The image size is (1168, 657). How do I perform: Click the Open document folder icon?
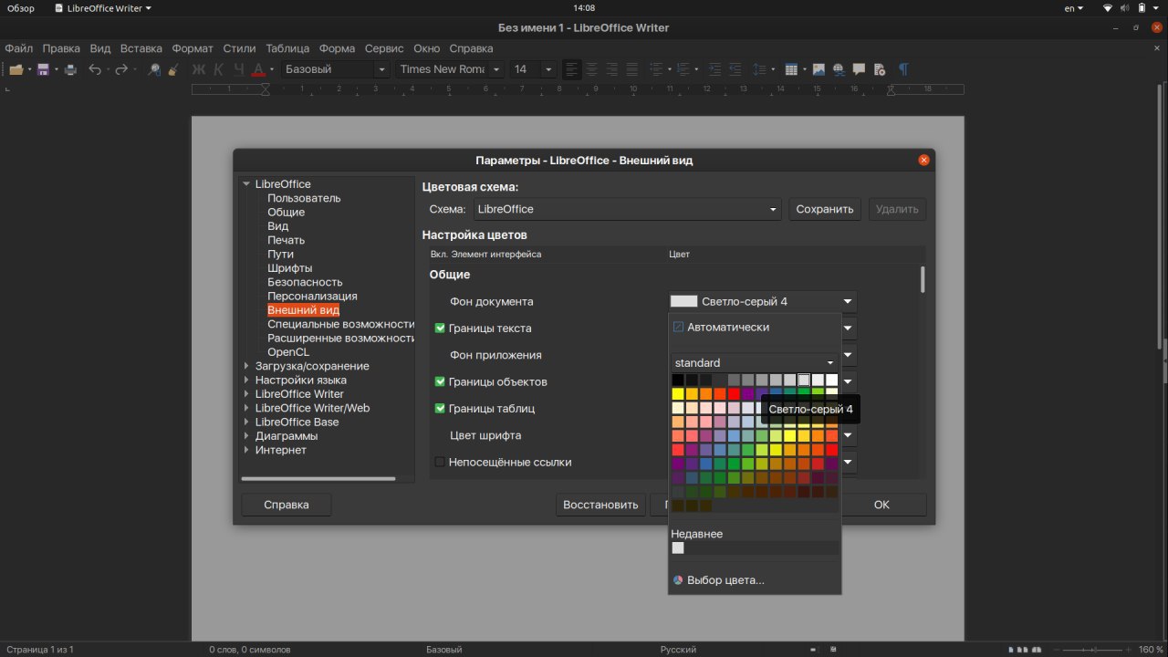(x=16, y=69)
